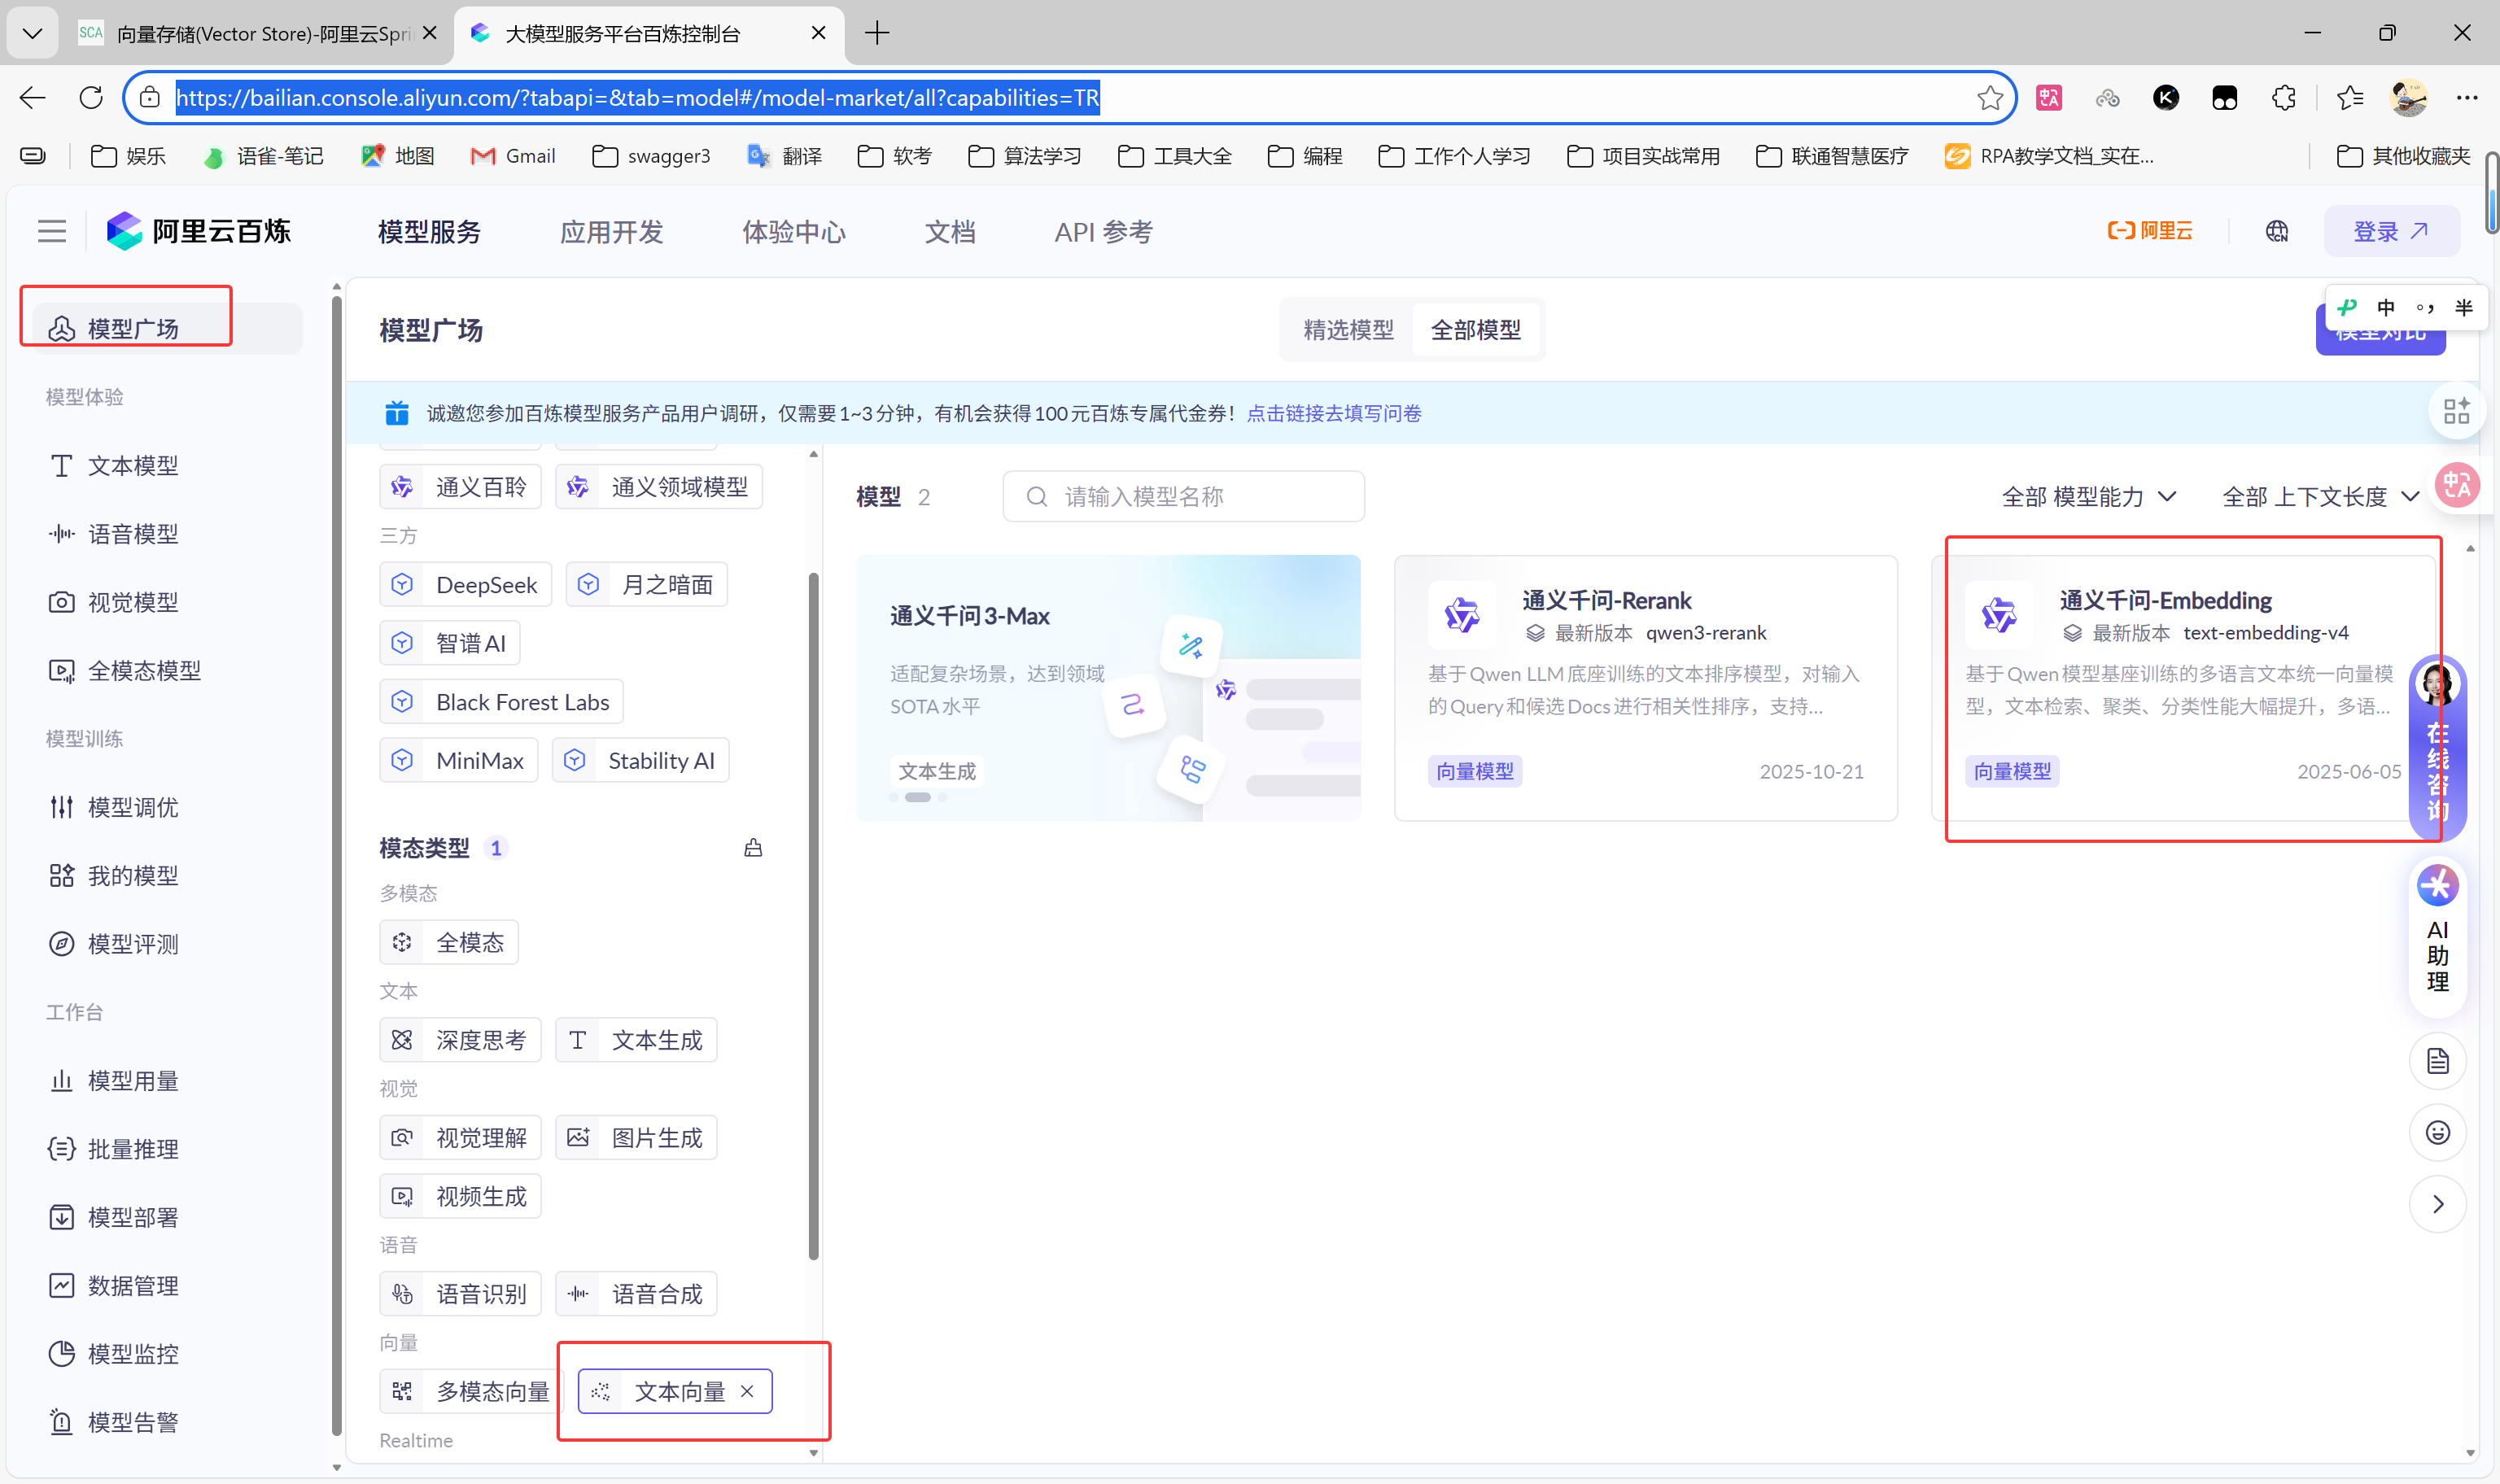Expand the right sidebar chevron arrow button
2500x1484 pixels.
[x=2437, y=1204]
